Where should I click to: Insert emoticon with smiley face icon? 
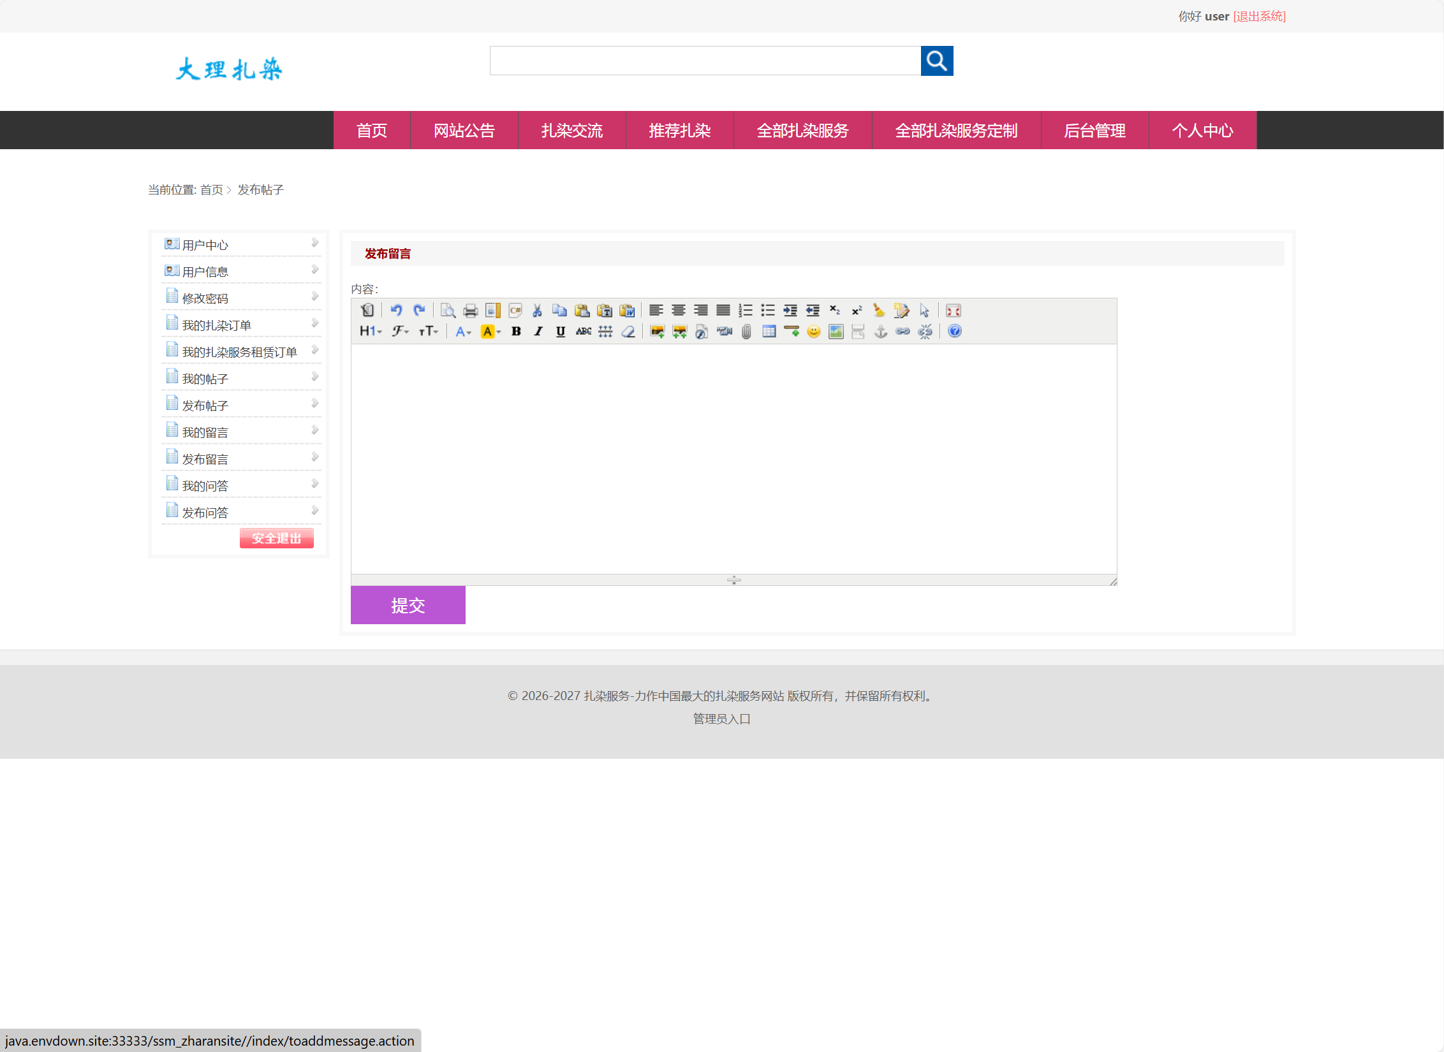(813, 332)
